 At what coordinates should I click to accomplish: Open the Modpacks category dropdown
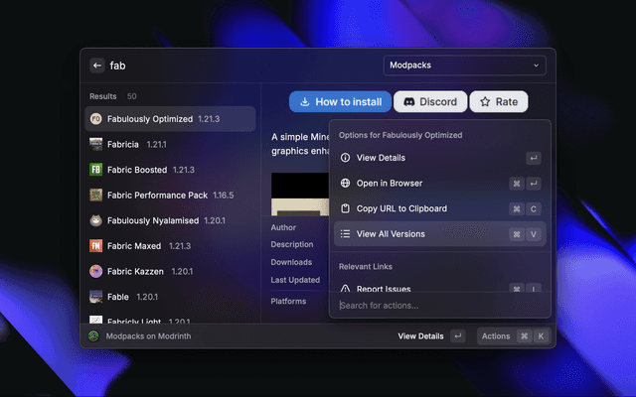coord(464,66)
